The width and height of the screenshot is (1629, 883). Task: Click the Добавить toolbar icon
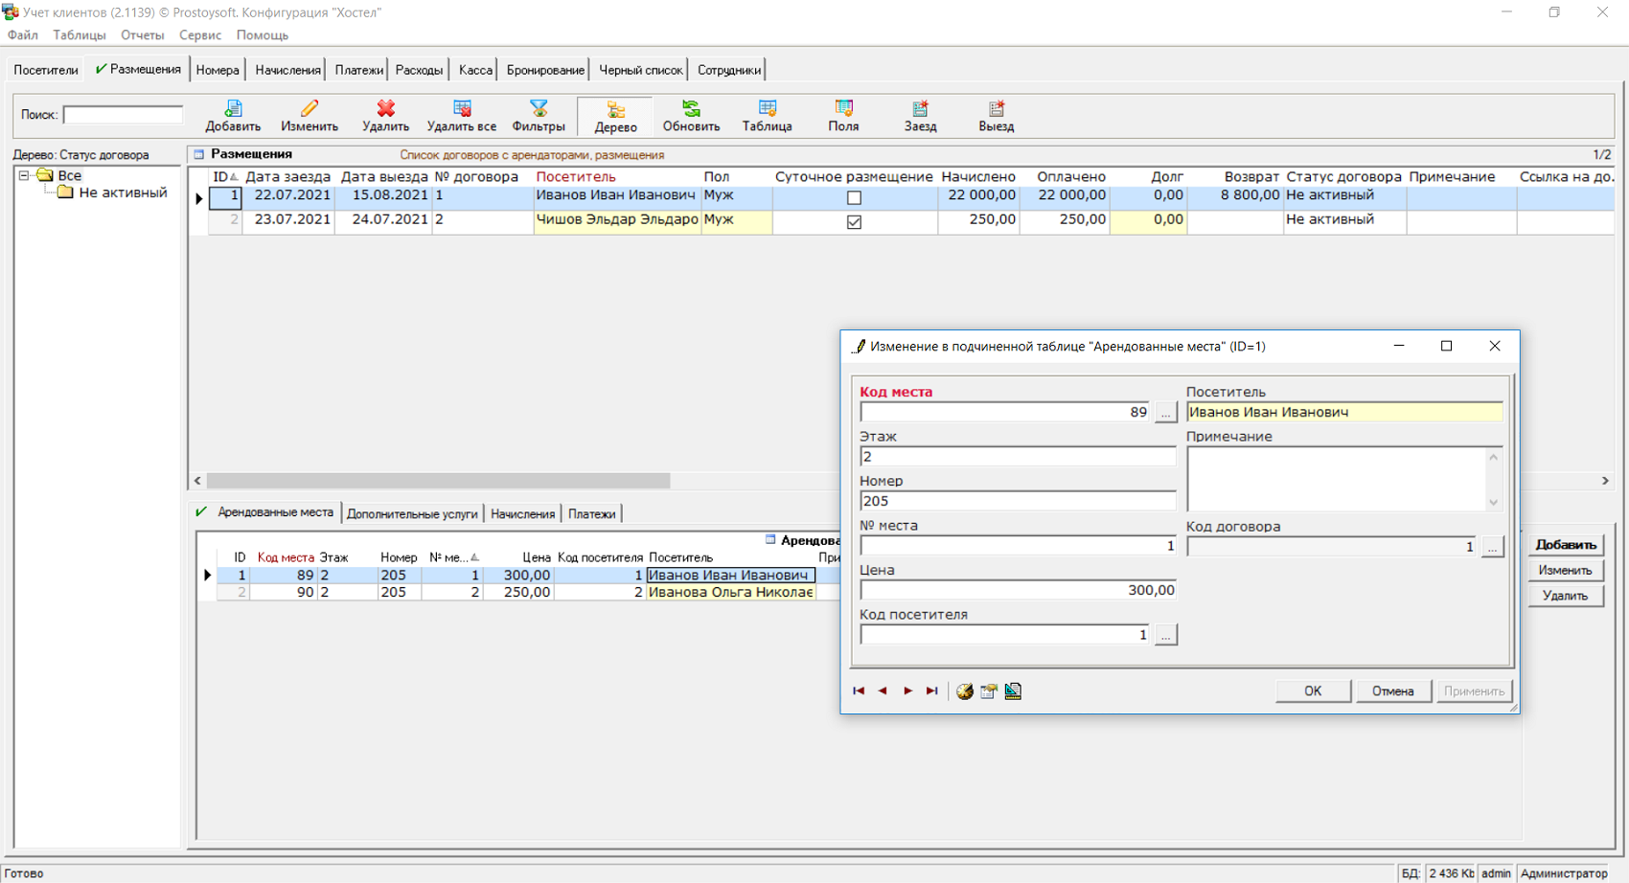[x=233, y=109]
